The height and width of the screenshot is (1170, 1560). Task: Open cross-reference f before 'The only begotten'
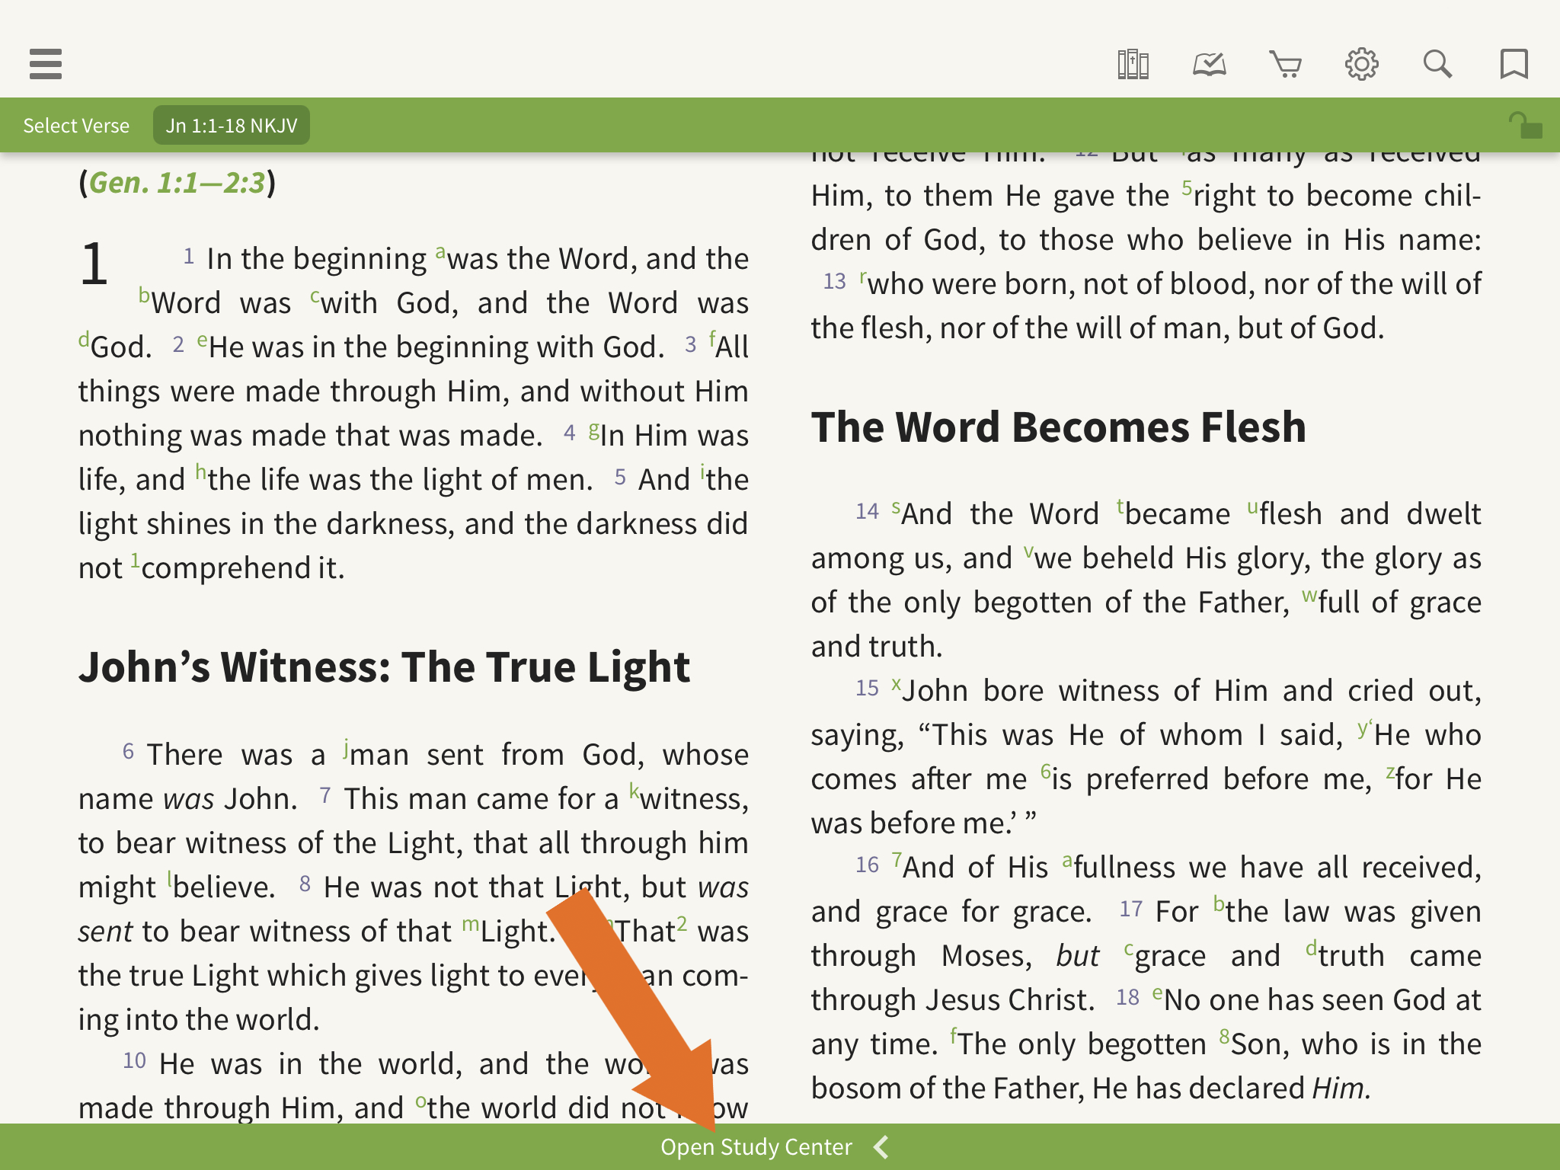click(x=953, y=1036)
